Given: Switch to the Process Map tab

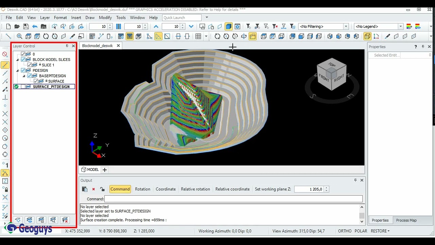Looking at the screenshot, I should (406, 220).
